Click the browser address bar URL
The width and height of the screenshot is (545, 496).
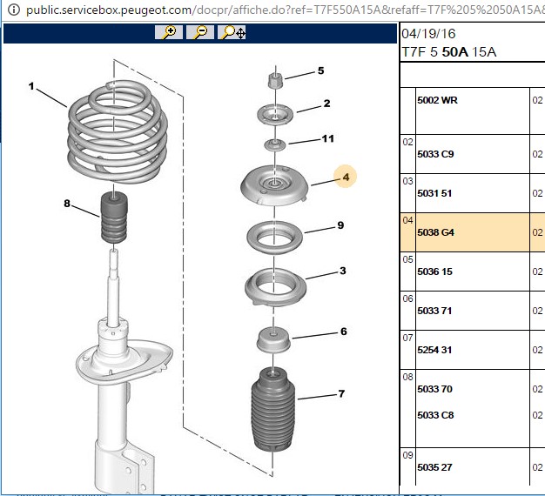coord(285,10)
